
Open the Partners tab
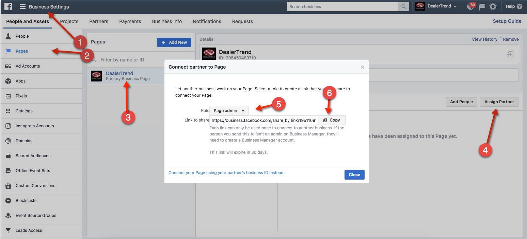[99, 21]
